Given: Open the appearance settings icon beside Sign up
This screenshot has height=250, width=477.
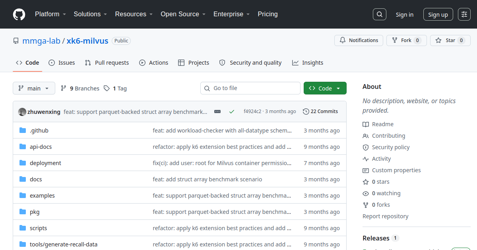Looking at the screenshot, I should click(x=464, y=14).
